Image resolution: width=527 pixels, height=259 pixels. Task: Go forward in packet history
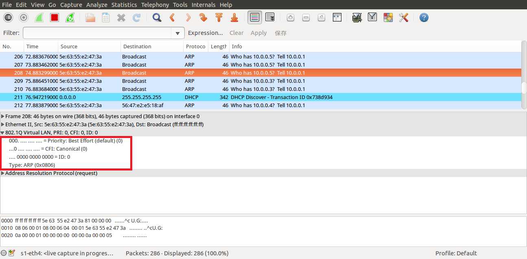(188, 17)
